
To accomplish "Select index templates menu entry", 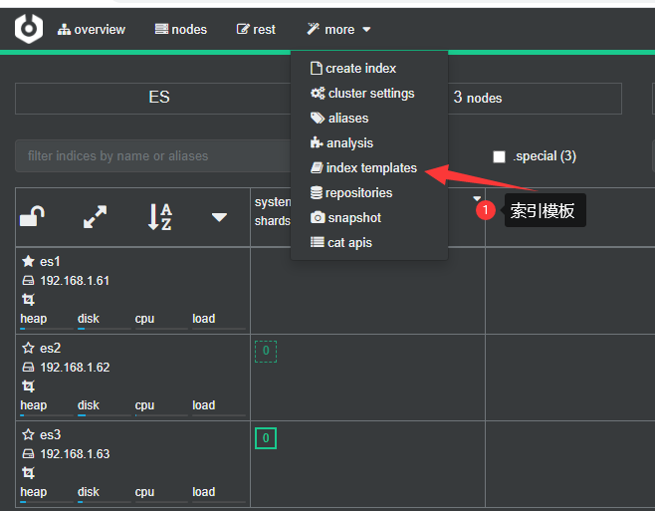I will coord(363,167).
